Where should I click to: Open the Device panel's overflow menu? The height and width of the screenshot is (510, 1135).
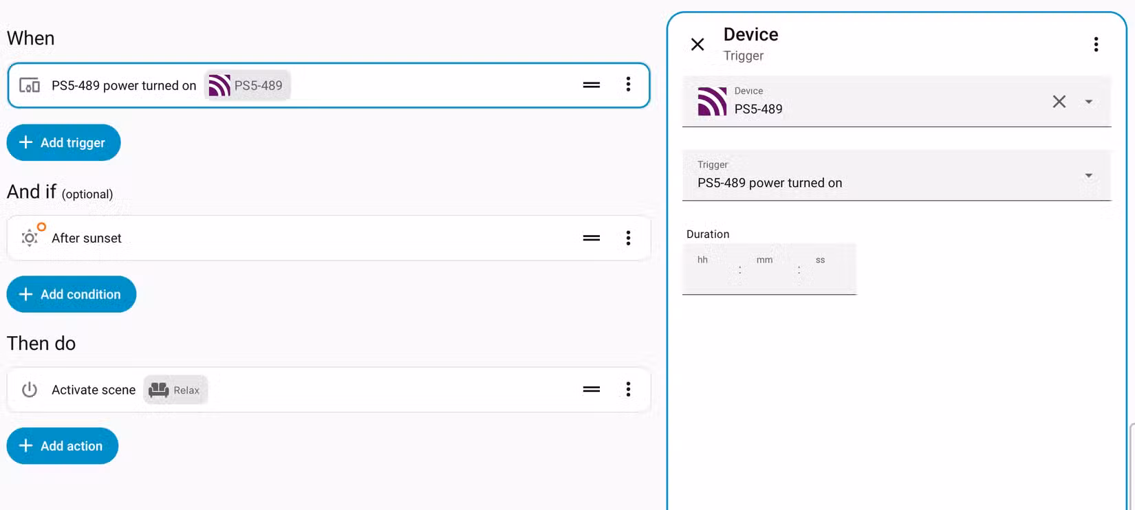coord(1096,45)
